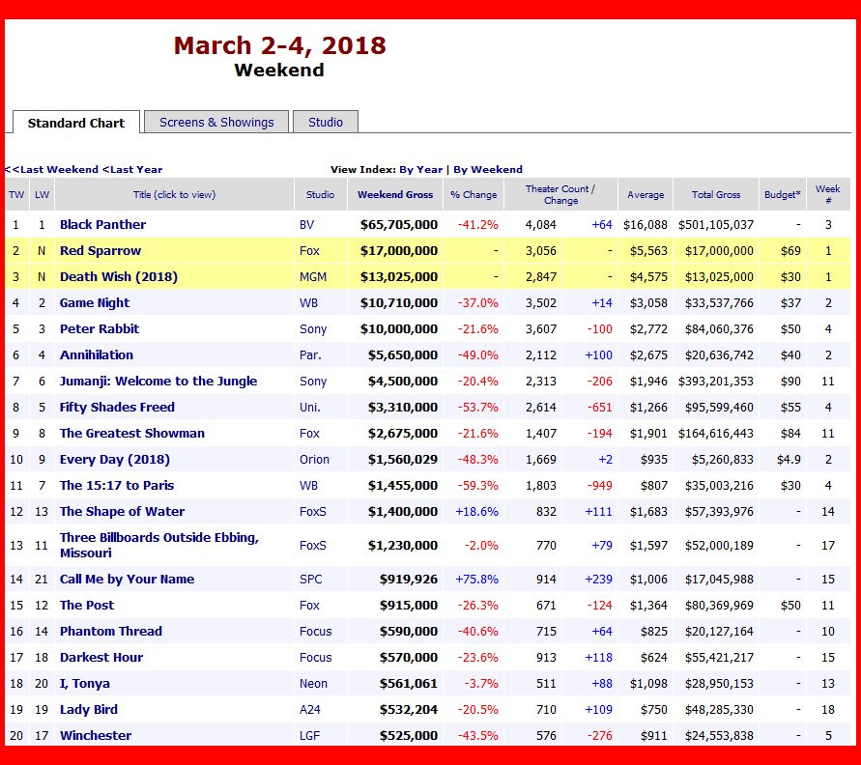Click Par. studio in Annihilation row
The height and width of the screenshot is (765, 861).
tap(310, 355)
